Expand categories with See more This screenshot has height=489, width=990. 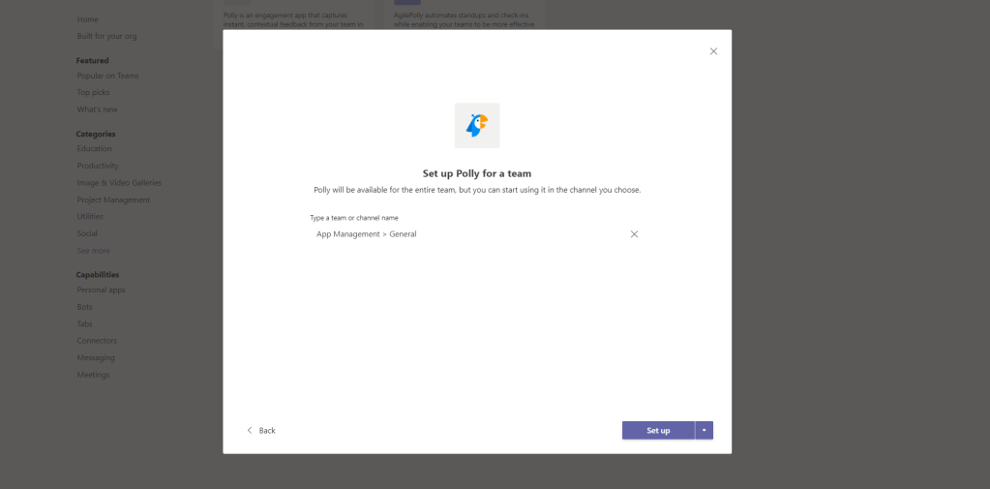(x=93, y=251)
